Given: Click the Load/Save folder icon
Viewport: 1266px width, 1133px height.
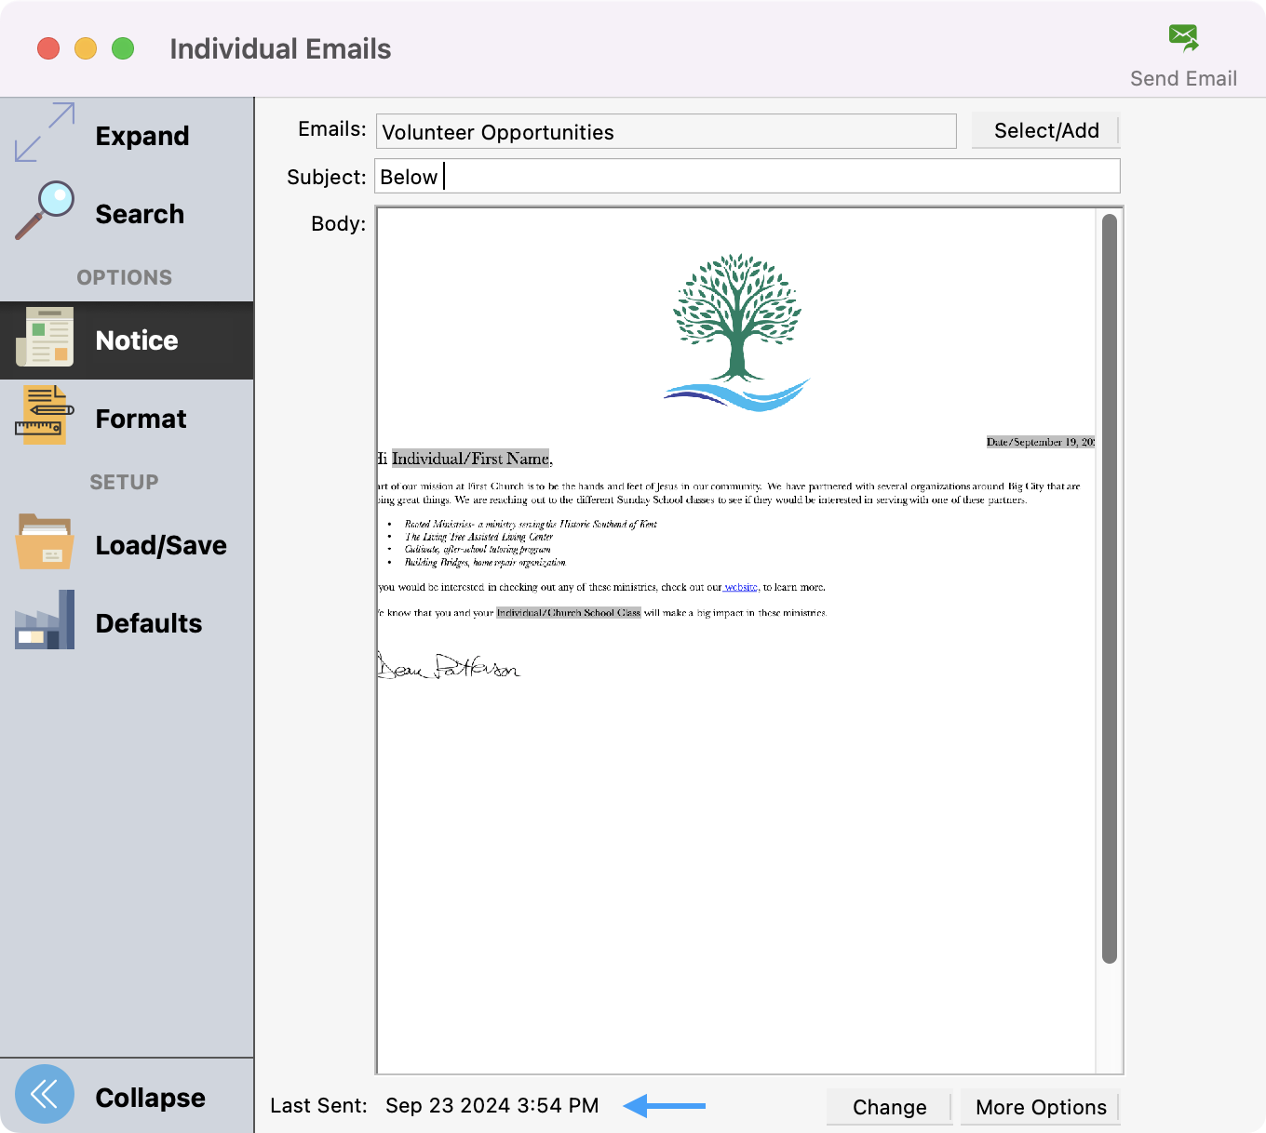Looking at the screenshot, I should tap(45, 542).
